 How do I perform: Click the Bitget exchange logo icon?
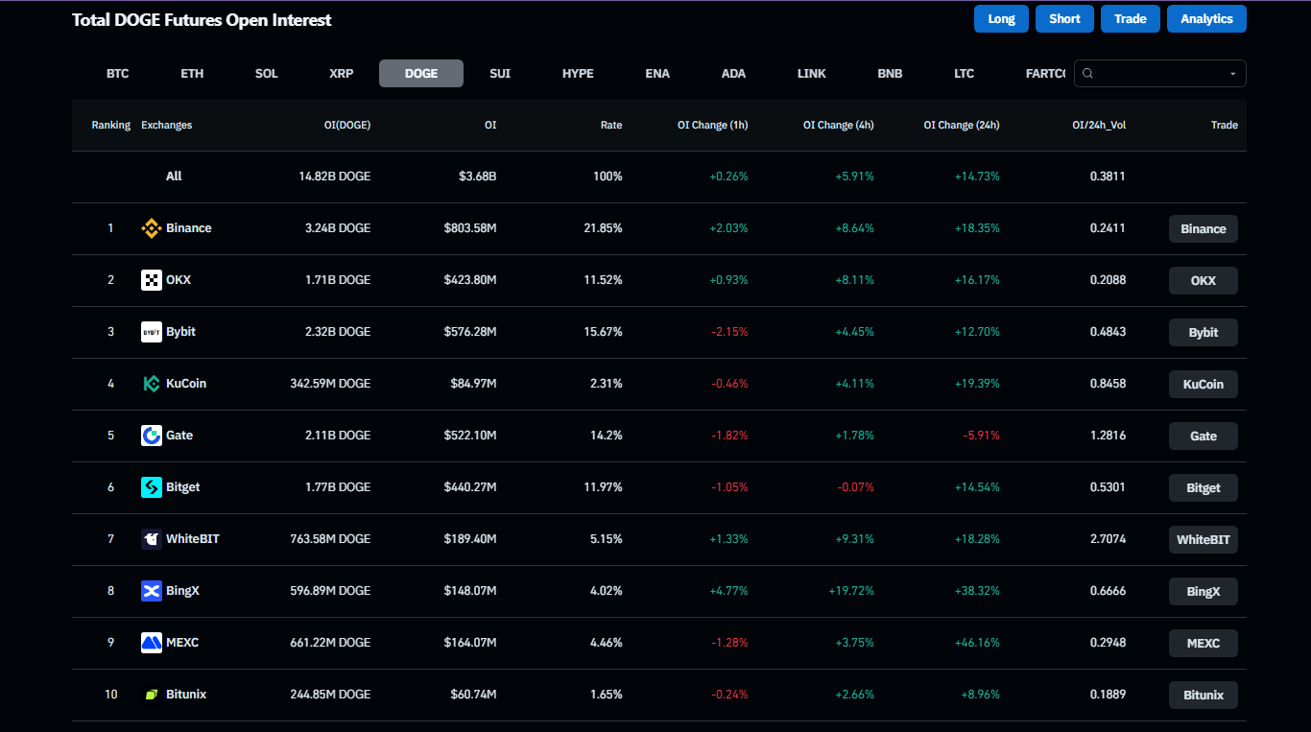(x=152, y=487)
